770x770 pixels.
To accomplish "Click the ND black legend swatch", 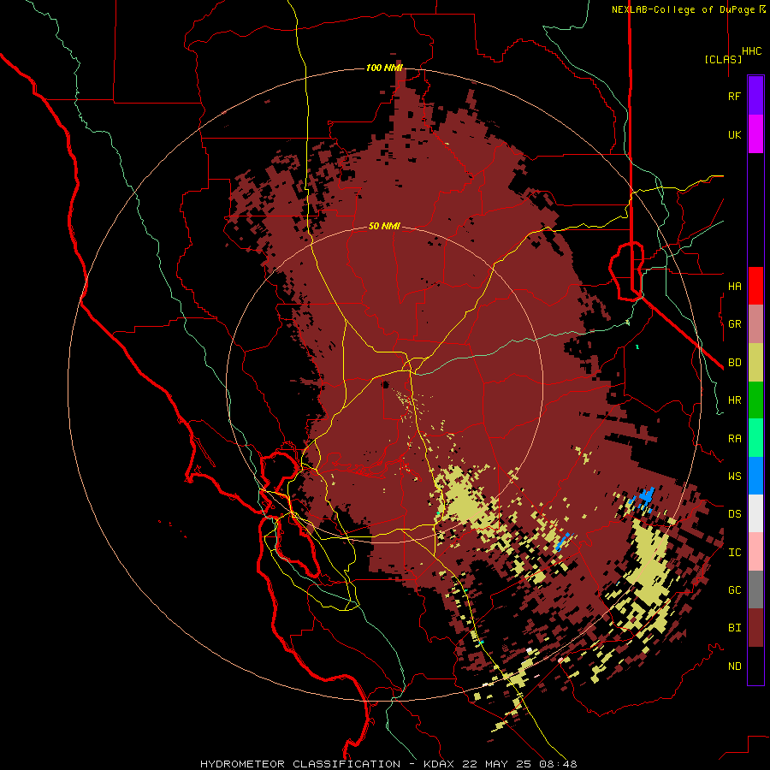I will pyautogui.click(x=755, y=666).
